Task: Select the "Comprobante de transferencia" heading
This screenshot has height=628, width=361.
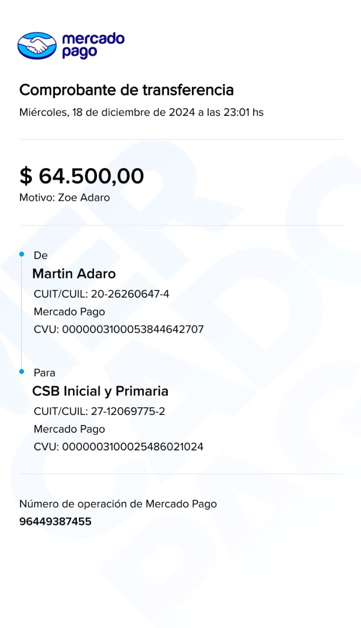Action: [x=126, y=90]
